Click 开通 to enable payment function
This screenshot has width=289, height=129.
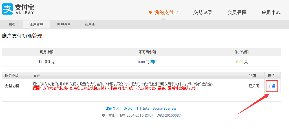pos(272,86)
